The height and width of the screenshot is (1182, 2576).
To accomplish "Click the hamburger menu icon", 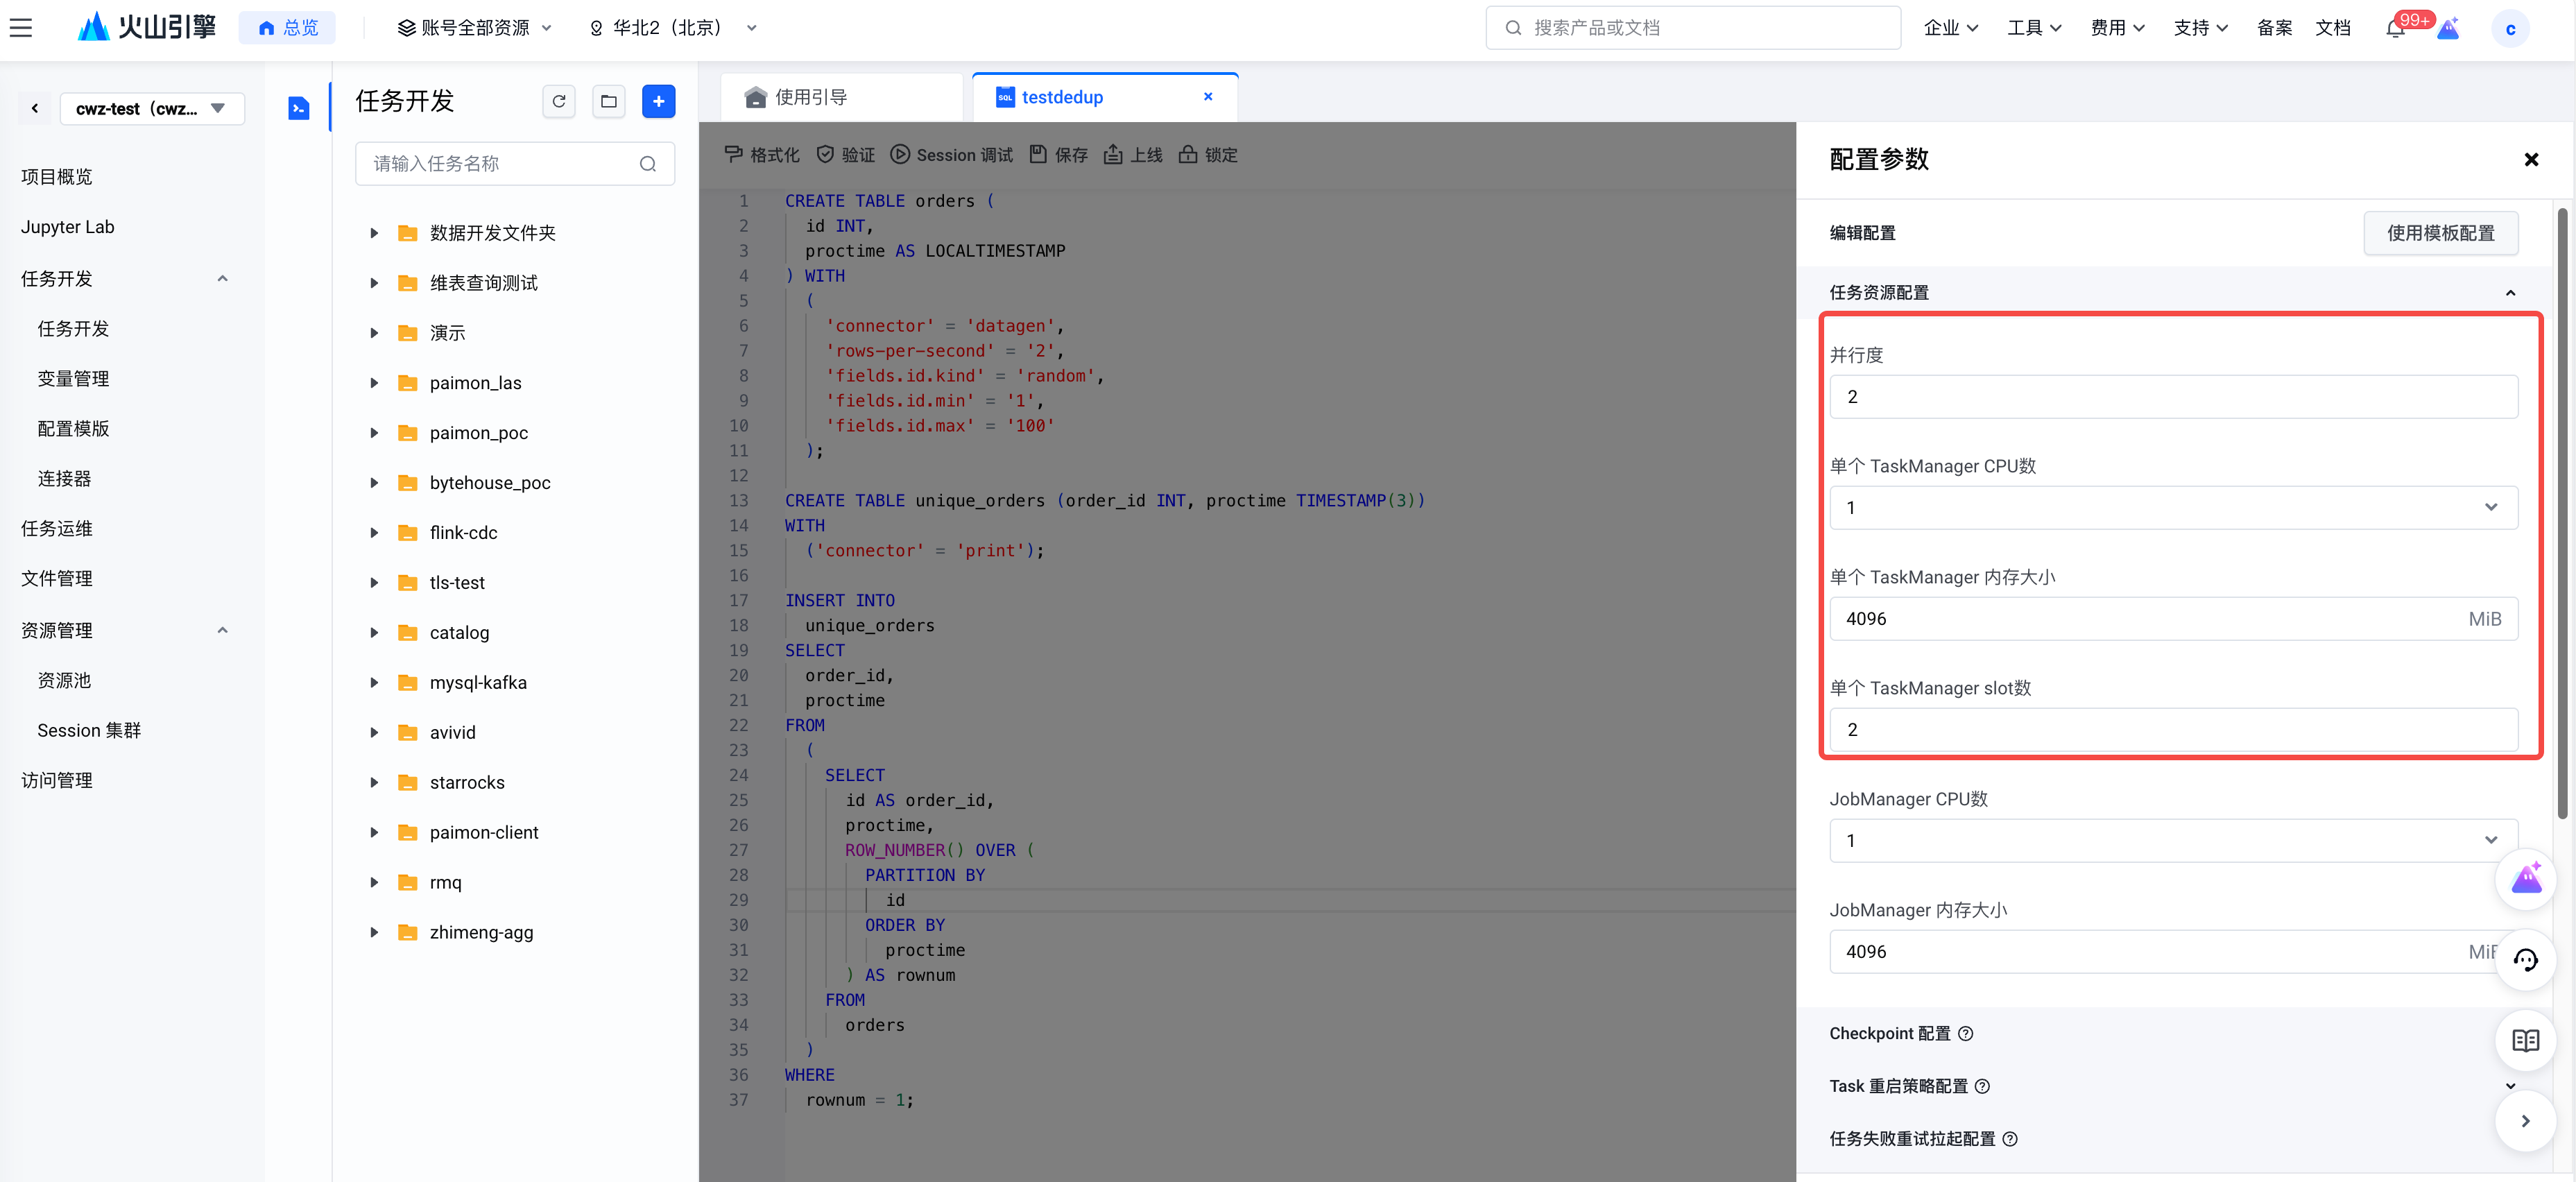I will pyautogui.click(x=21, y=28).
